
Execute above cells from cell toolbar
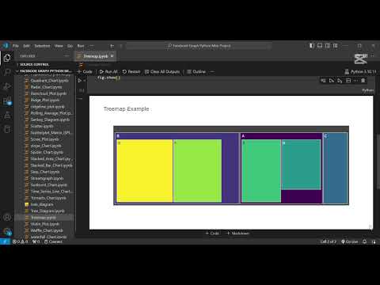332,81
